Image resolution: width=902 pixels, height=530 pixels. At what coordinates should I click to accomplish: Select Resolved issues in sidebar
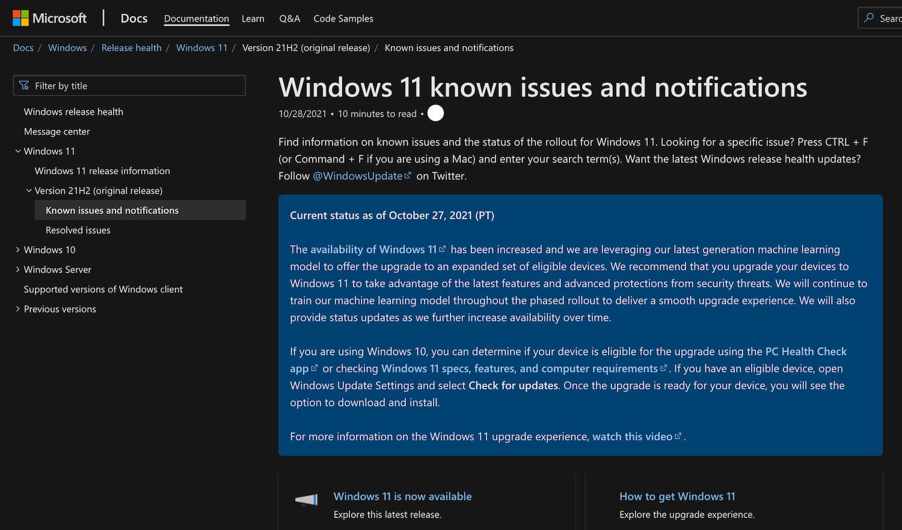coord(78,230)
